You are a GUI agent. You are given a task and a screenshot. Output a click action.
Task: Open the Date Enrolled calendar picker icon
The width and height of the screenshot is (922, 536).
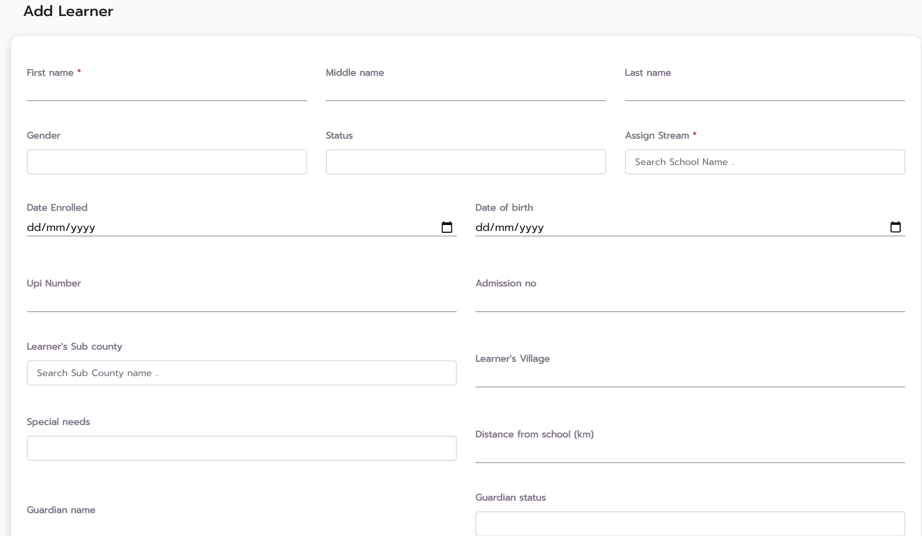(x=447, y=227)
